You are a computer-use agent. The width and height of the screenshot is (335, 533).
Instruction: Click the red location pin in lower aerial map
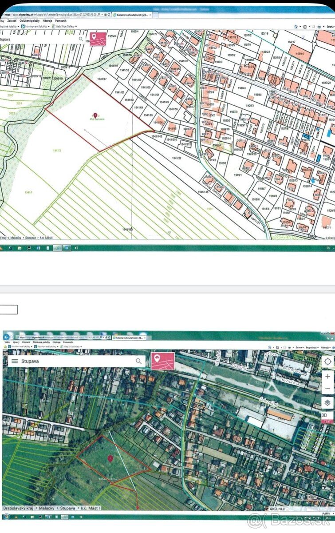(110, 458)
